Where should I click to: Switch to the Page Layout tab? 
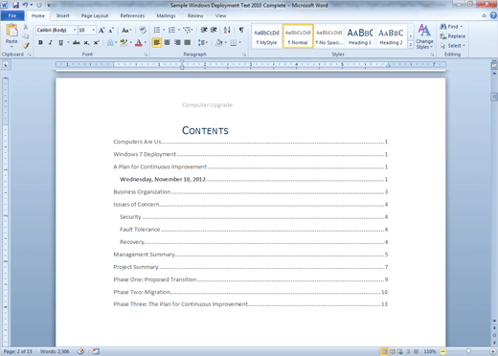(95, 15)
